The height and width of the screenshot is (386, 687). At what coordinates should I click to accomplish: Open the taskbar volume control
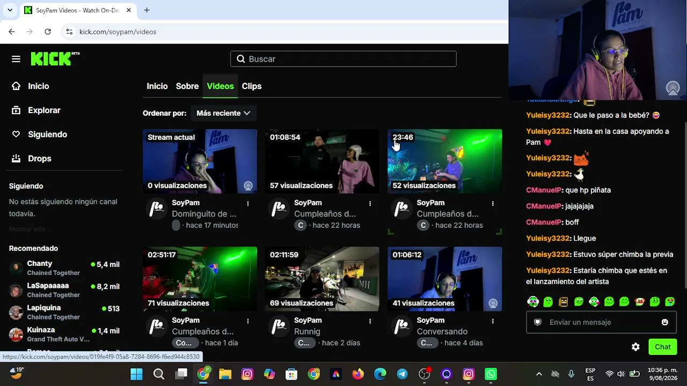[x=621, y=374]
